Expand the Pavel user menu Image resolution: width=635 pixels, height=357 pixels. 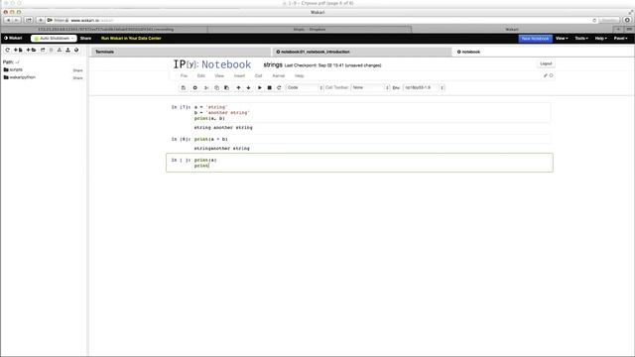(x=620, y=39)
